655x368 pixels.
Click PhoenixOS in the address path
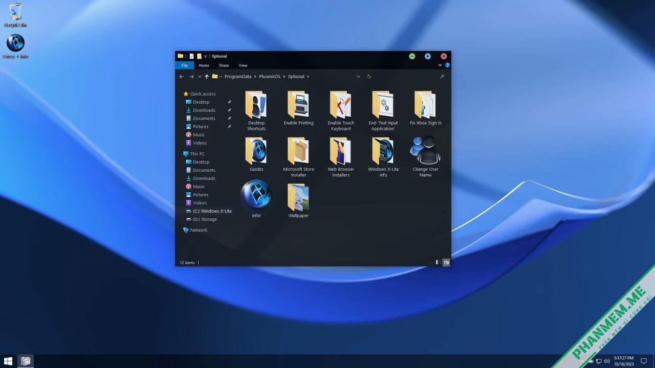(x=270, y=77)
